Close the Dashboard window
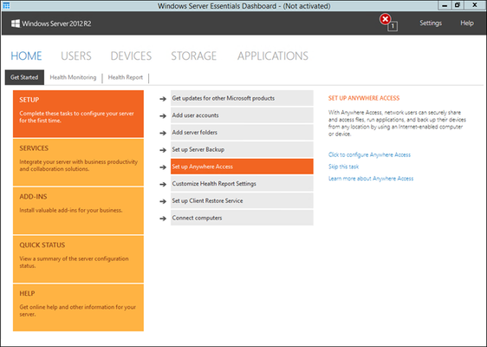487x347 pixels. [475, 5]
